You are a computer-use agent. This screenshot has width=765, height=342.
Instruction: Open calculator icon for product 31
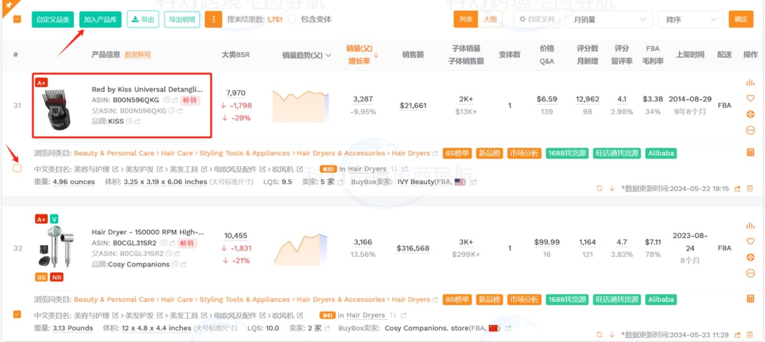click(x=750, y=153)
